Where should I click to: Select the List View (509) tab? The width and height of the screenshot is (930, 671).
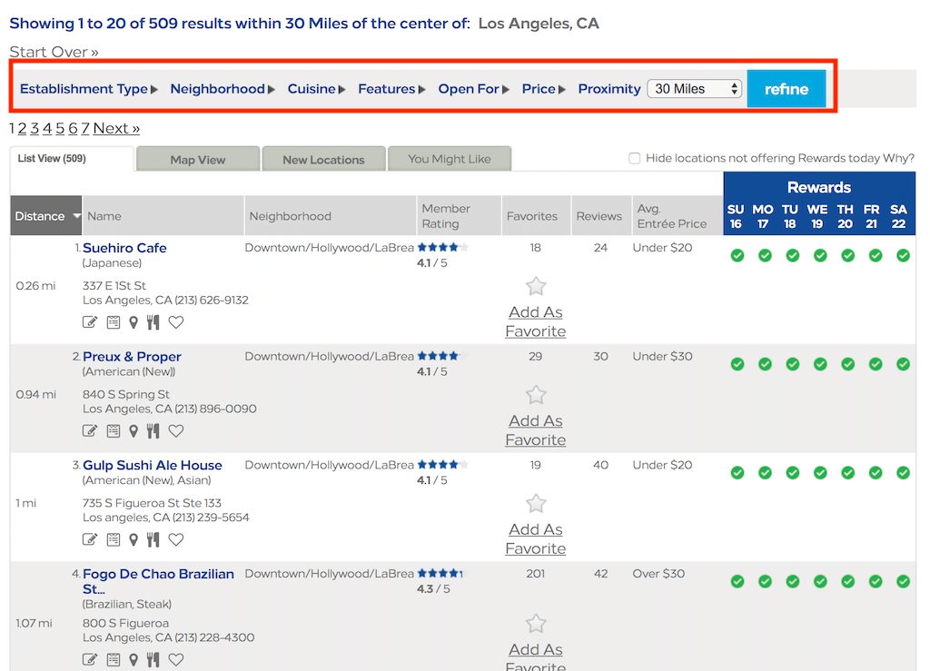click(71, 159)
